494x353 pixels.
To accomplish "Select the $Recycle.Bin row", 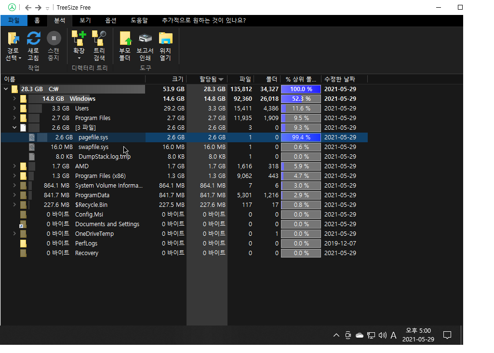I will (x=184, y=205).
